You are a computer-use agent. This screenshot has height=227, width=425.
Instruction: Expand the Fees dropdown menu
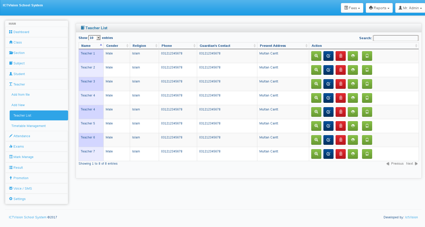pos(352,8)
